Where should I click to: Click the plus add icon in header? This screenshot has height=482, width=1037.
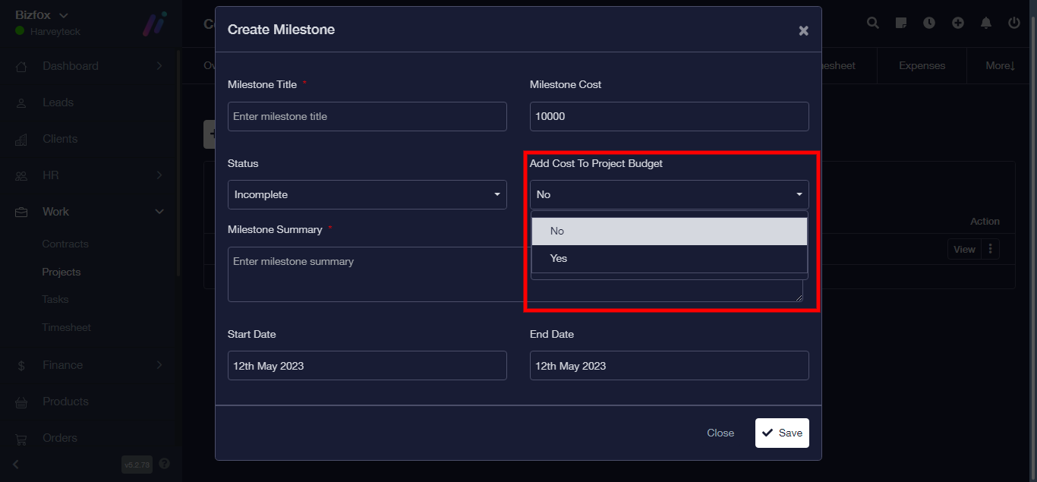click(x=958, y=24)
